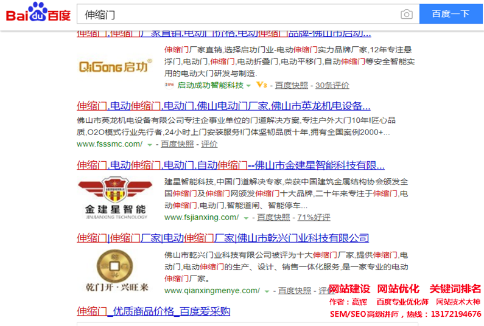The width and height of the screenshot is (484, 326).
Task: Open 百度快照 for the fsjianxing.com result
Action: click(273, 218)
